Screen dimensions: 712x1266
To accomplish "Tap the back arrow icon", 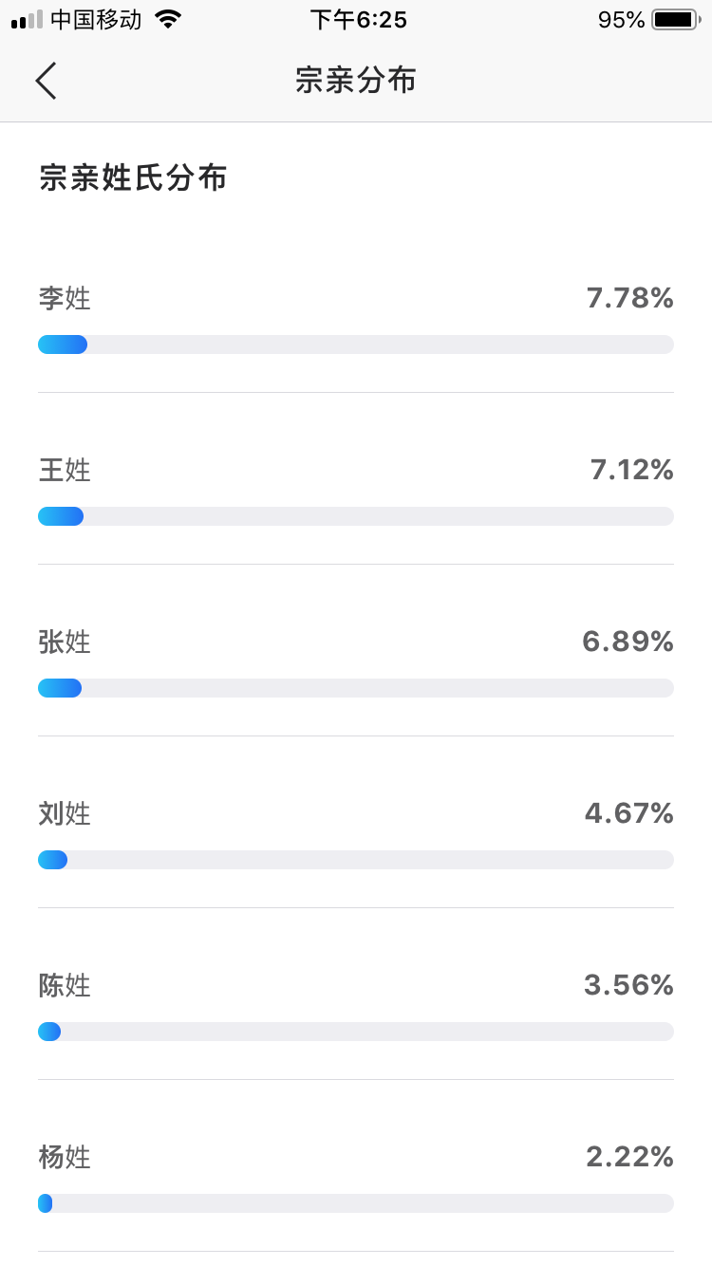I will (47, 81).
